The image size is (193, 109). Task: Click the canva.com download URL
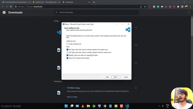click(98, 91)
